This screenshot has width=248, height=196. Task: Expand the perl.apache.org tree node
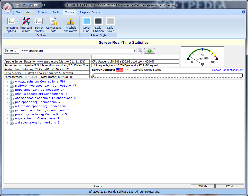[x=7, y=102]
